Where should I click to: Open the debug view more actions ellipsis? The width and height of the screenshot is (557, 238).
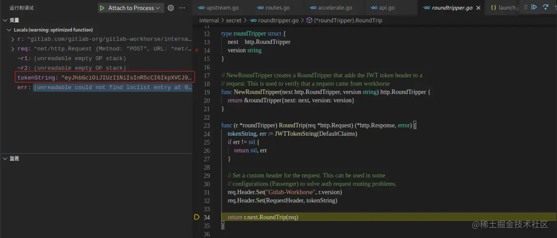pyautogui.click(x=182, y=8)
